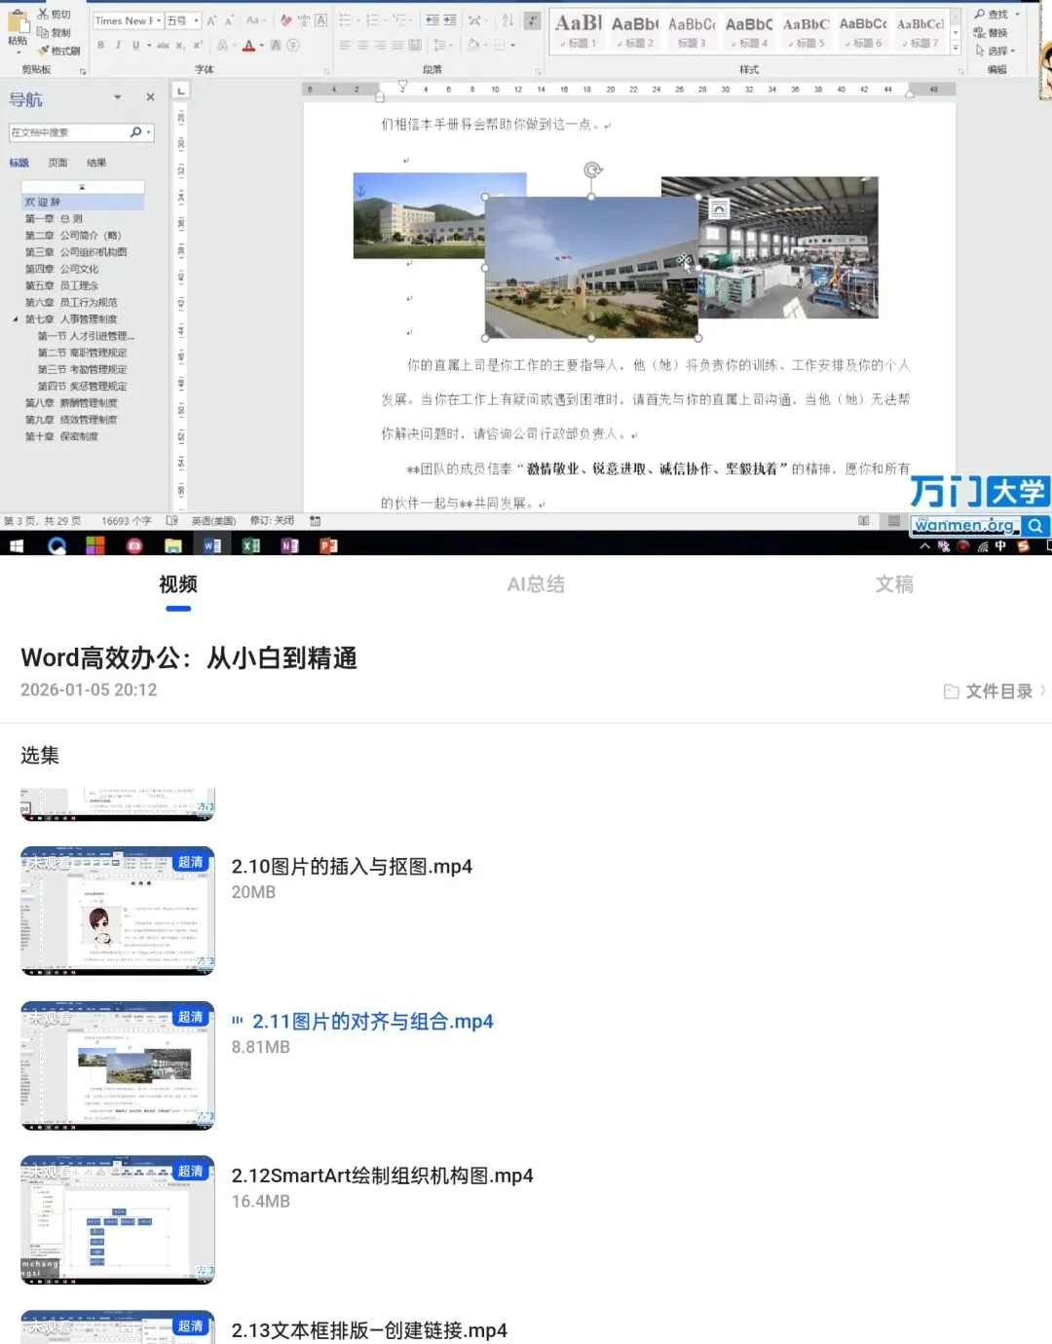The height and width of the screenshot is (1344, 1052).
Task: Expand the styles gallery more arrow
Action: click(x=956, y=48)
